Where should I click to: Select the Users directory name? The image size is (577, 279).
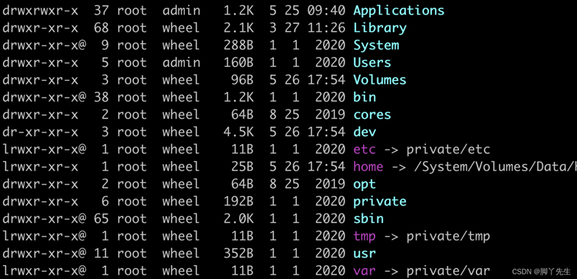point(372,63)
